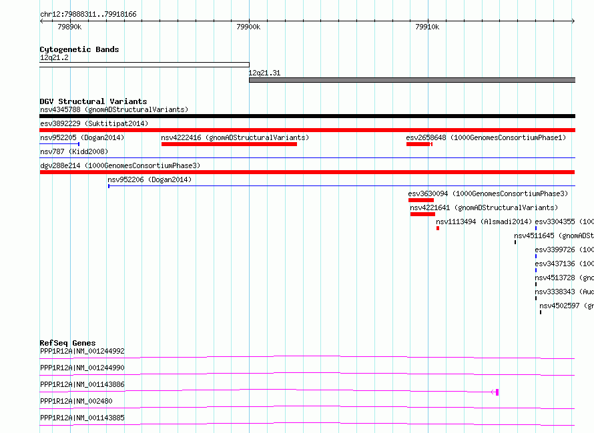Click the left arrow of the ruler

tap(41, 21)
